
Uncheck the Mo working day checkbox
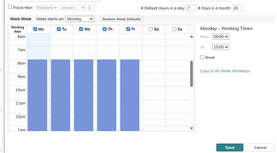[x=35, y=29]
